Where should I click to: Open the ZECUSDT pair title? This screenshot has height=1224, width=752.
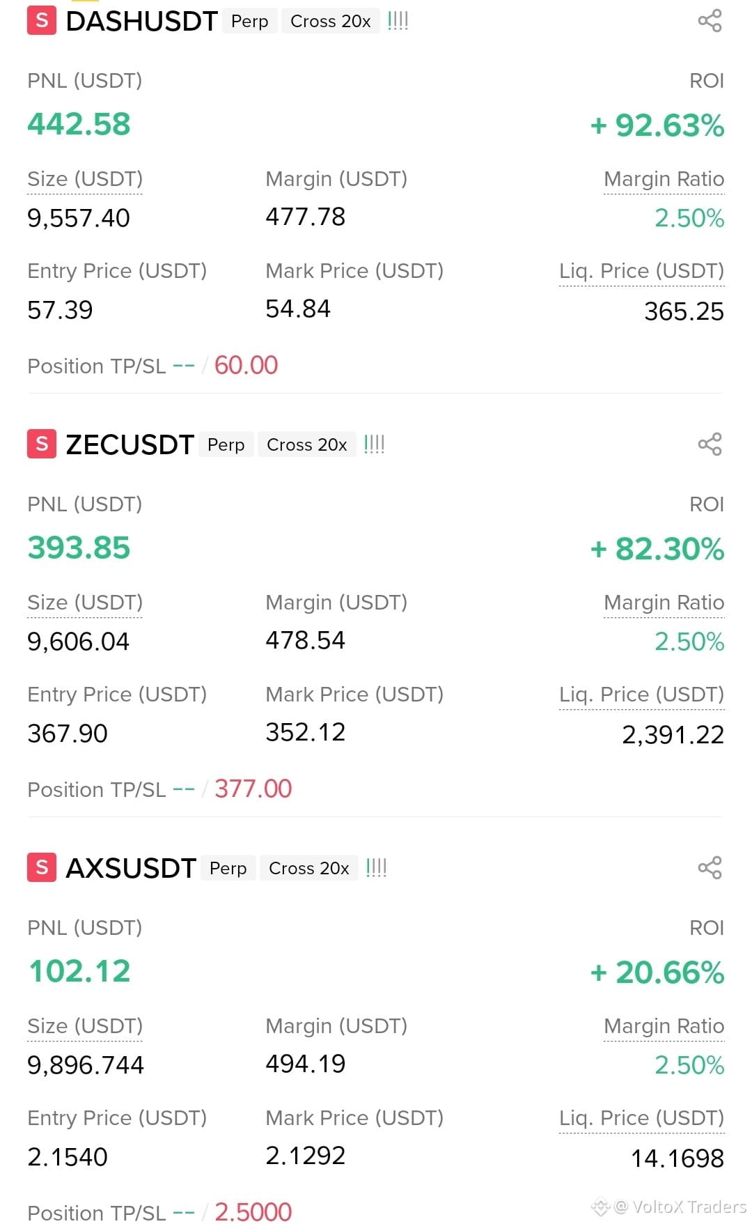click(x=130, y=444)
